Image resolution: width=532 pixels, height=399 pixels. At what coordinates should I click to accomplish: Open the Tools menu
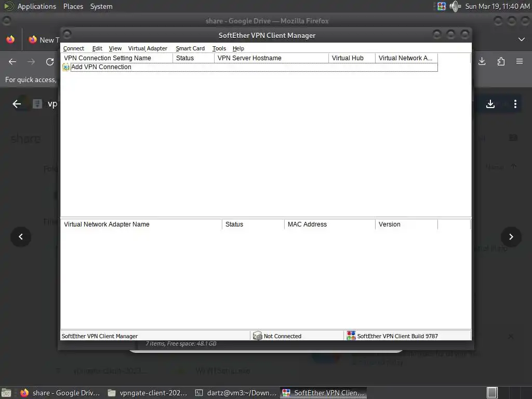[219, 48]
